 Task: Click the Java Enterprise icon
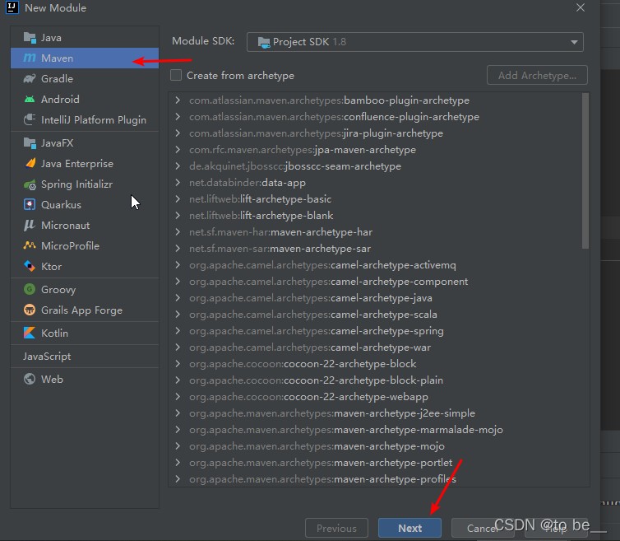point(30,164)
